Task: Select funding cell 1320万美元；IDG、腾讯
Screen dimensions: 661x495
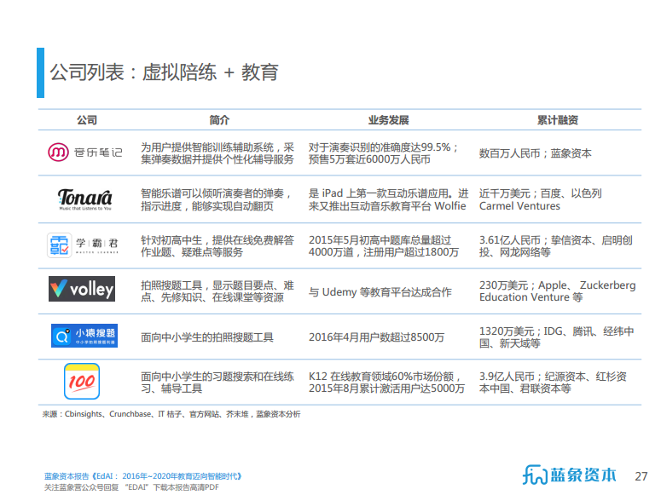Action: click(556, 337)
